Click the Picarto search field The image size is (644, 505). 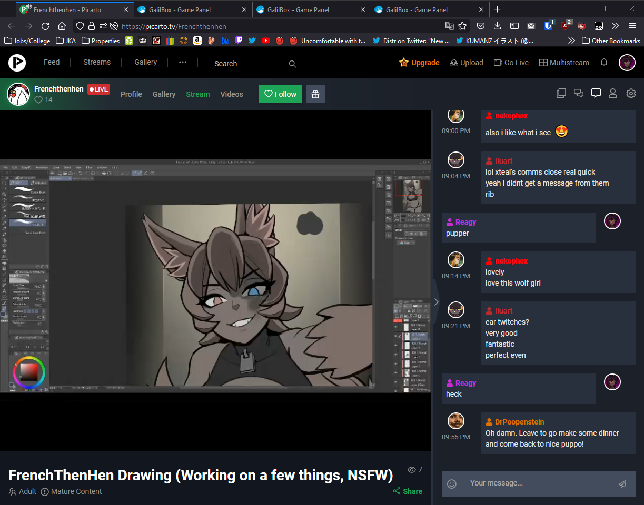(x=256, y=64)
